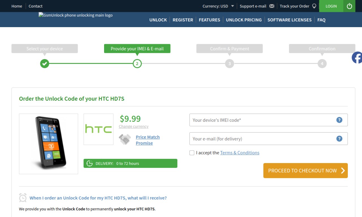Click the step 4 circle indicator
The height and width of the screenshot is (217, 362).
pyautogui.click(x=322, y=64)
